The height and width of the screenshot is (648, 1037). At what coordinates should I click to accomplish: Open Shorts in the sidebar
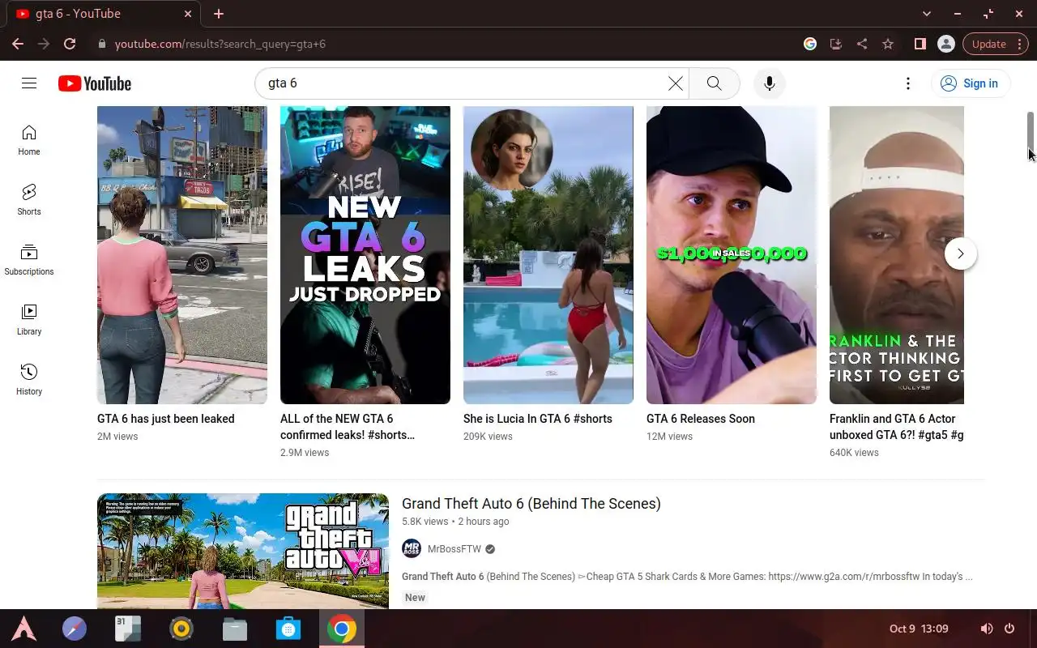pyautogui.click(x=29, y=200)
